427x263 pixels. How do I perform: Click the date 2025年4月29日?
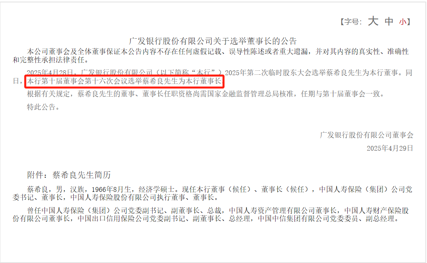click(x=390, y=148)
